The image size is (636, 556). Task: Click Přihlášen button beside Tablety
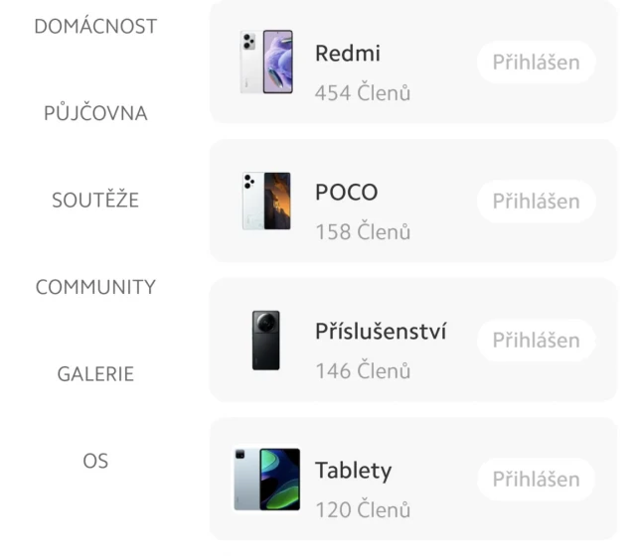[536, 479]
